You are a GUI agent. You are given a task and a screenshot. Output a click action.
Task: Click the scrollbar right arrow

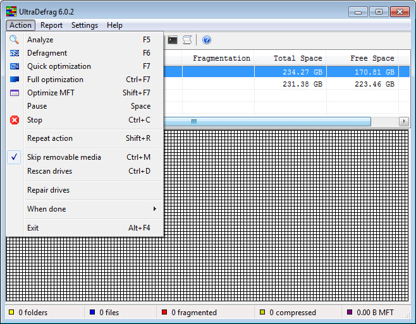coord(404,121)
